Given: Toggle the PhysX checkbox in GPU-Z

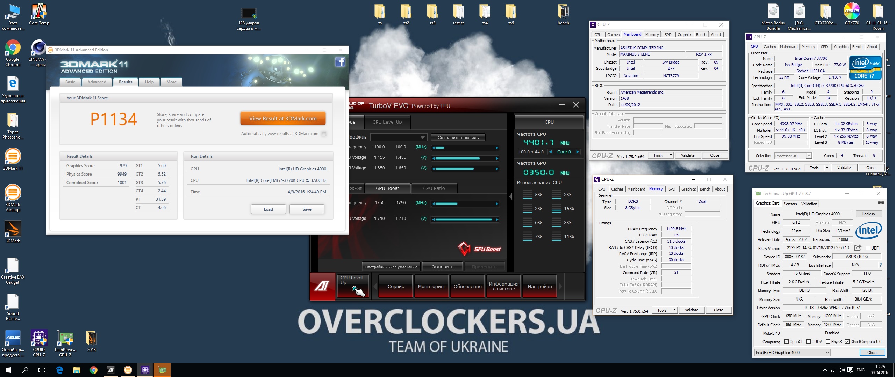Looking at the screenshot, I should pyautogui.click(x=828, y=342).
